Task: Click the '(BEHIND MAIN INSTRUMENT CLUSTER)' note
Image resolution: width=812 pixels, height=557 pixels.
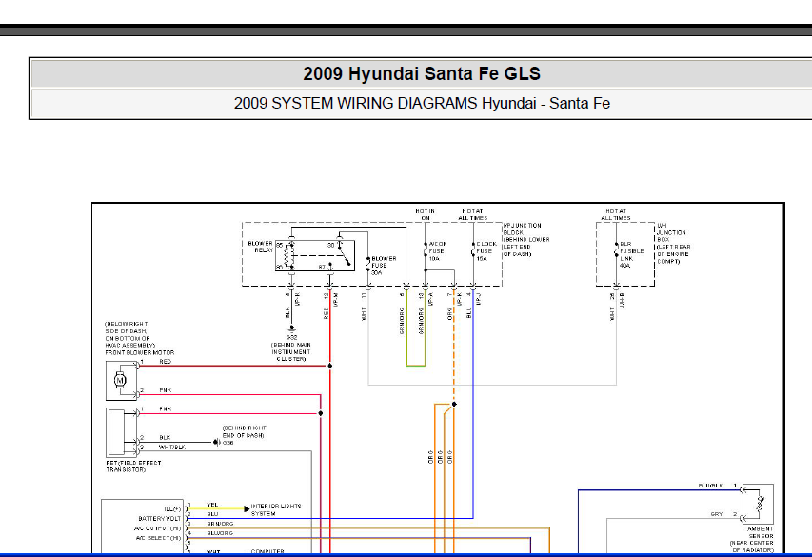Action: (291, 352)
